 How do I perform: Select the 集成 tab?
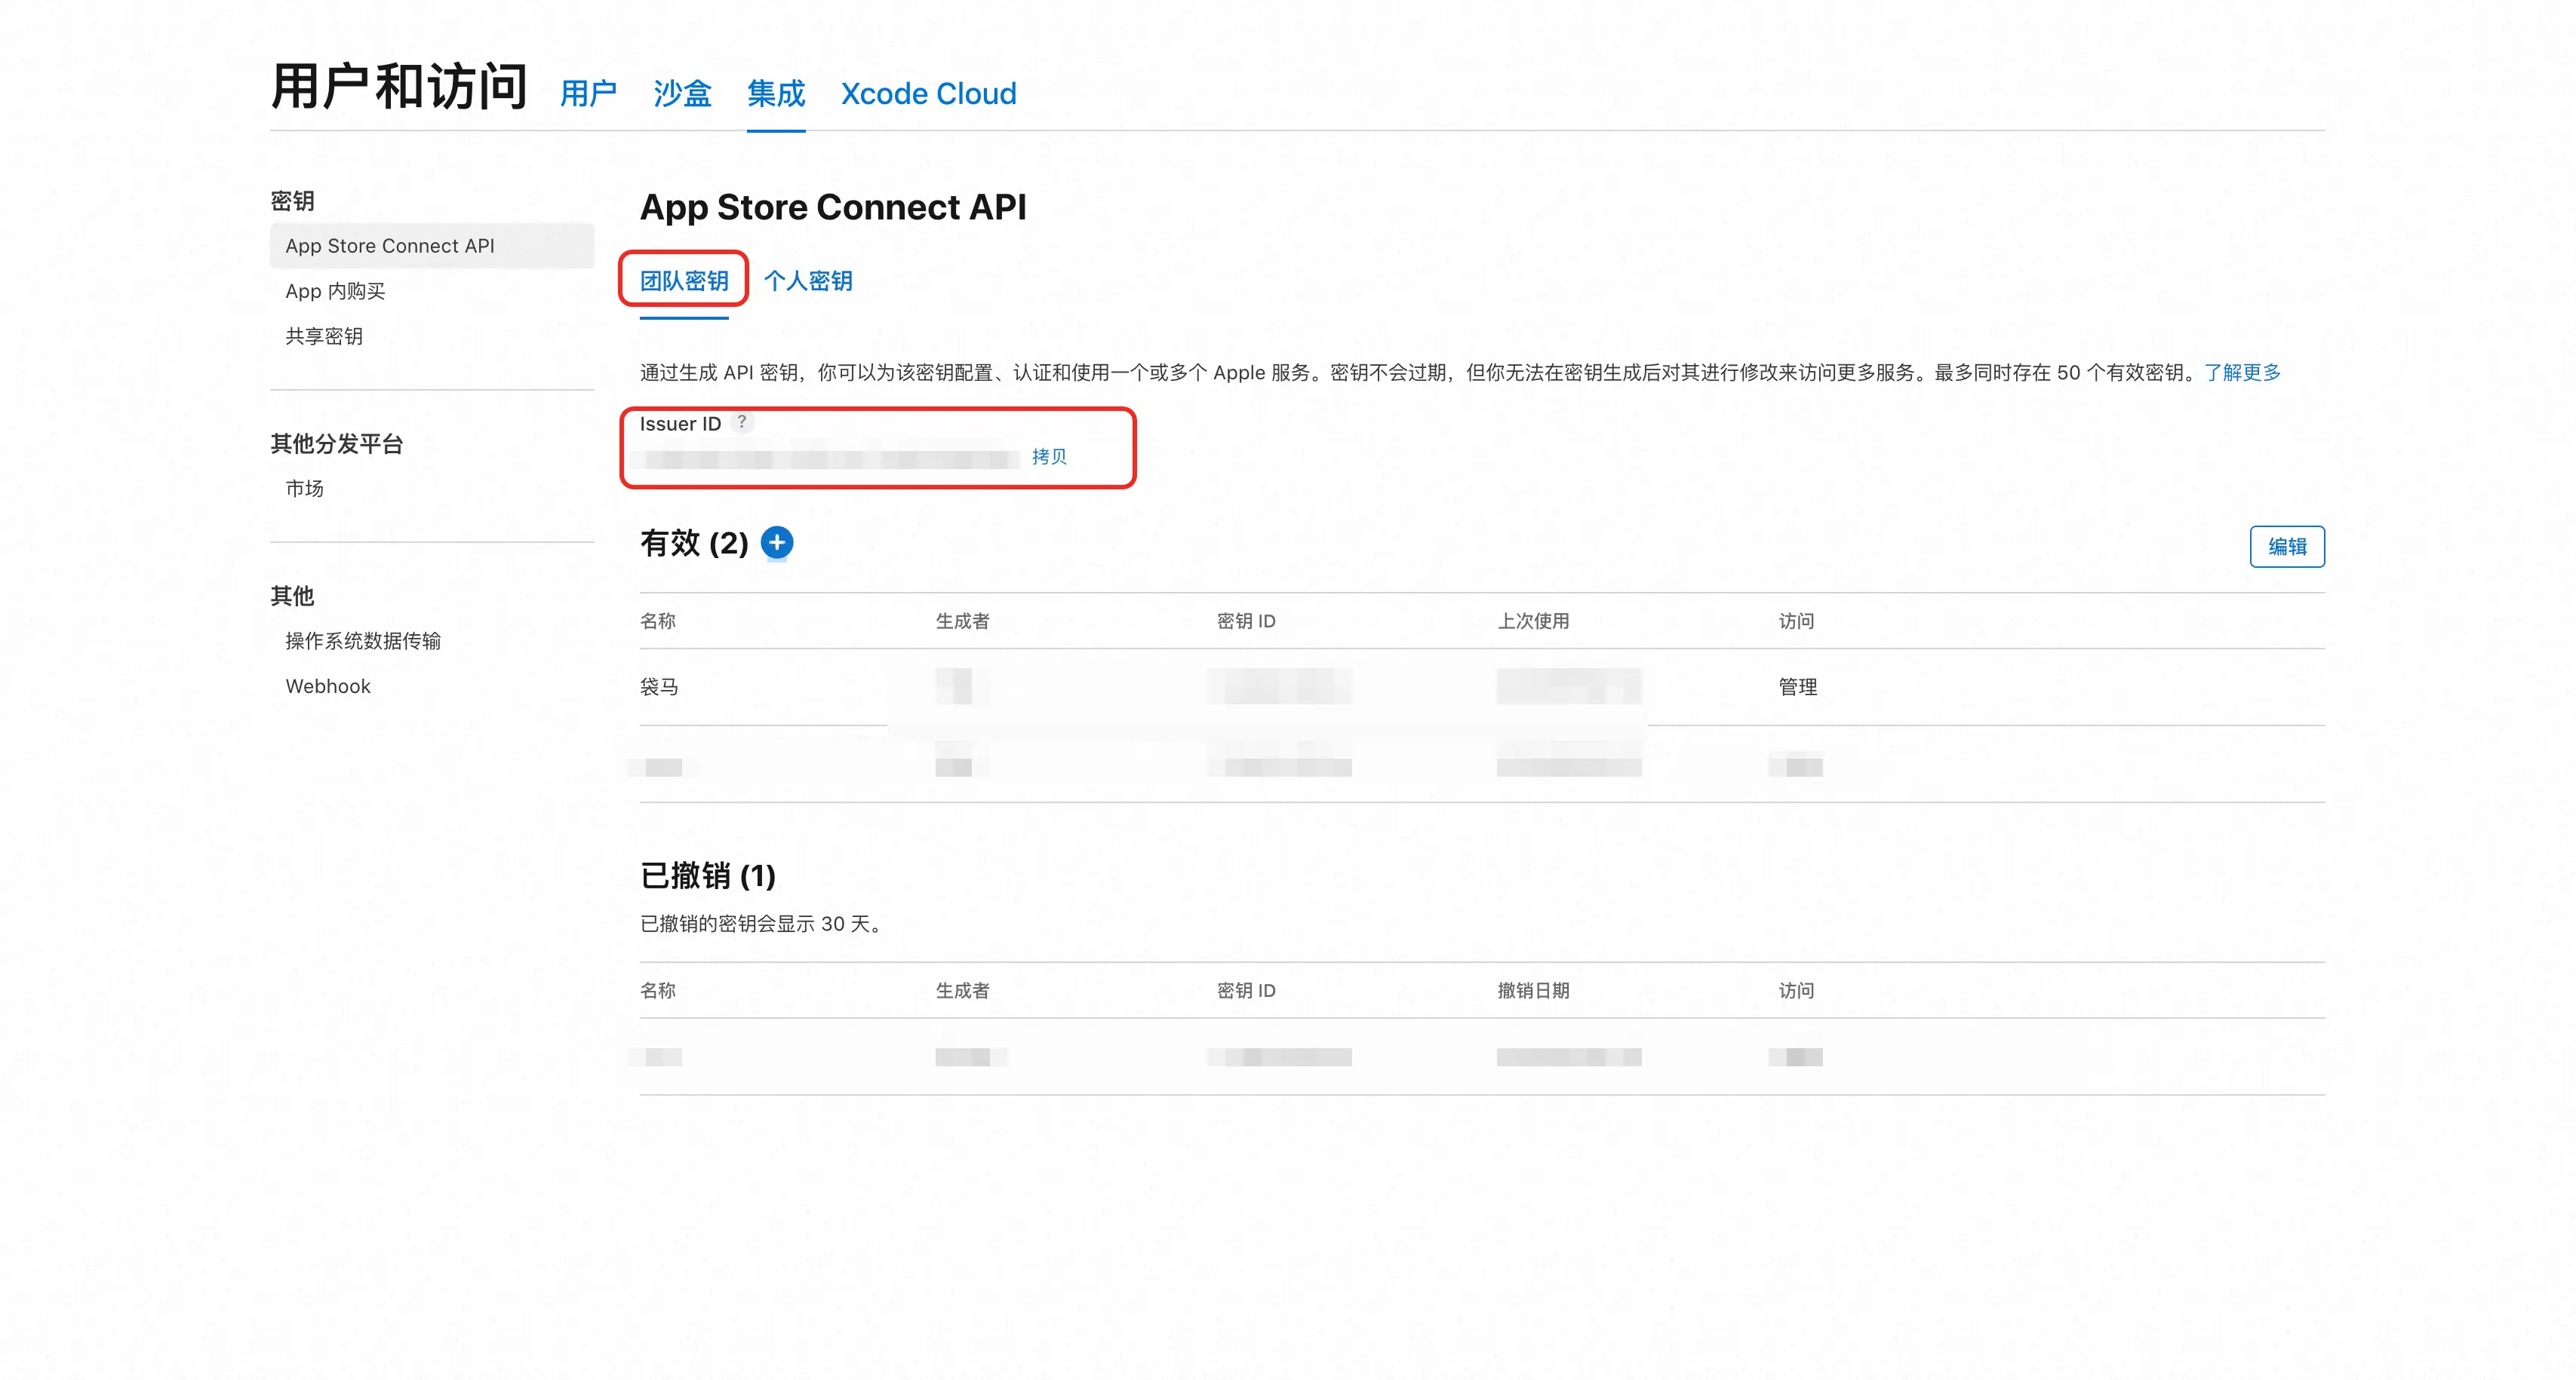click(776, 94)
